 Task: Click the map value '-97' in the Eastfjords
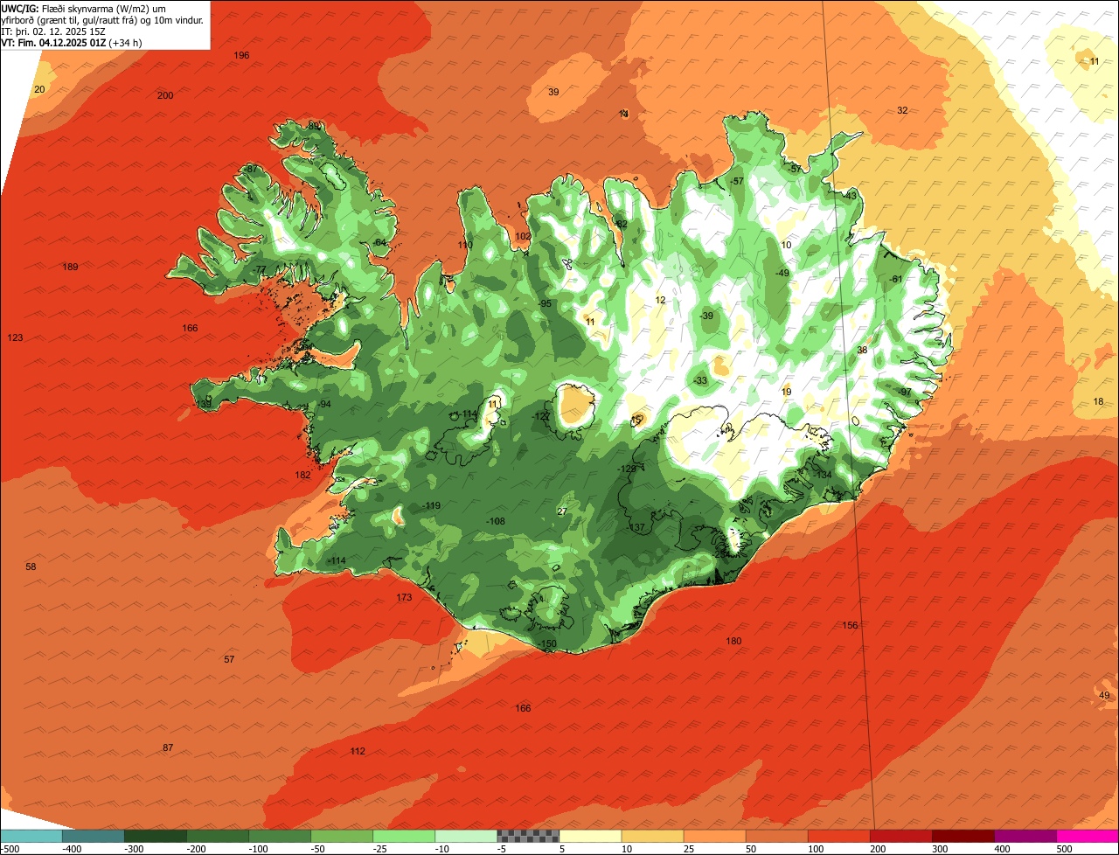tap(905, 392)
